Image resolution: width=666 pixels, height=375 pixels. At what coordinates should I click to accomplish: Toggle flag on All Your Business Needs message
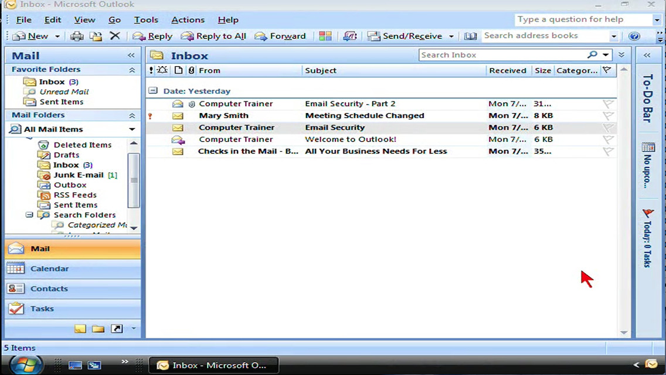click(x=608, y=151)
